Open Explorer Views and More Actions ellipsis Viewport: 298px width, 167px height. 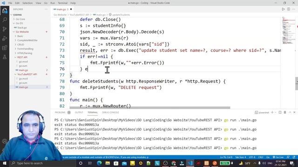tap(46, 9)
